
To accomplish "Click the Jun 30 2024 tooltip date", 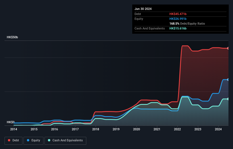I will coord(143,9).
